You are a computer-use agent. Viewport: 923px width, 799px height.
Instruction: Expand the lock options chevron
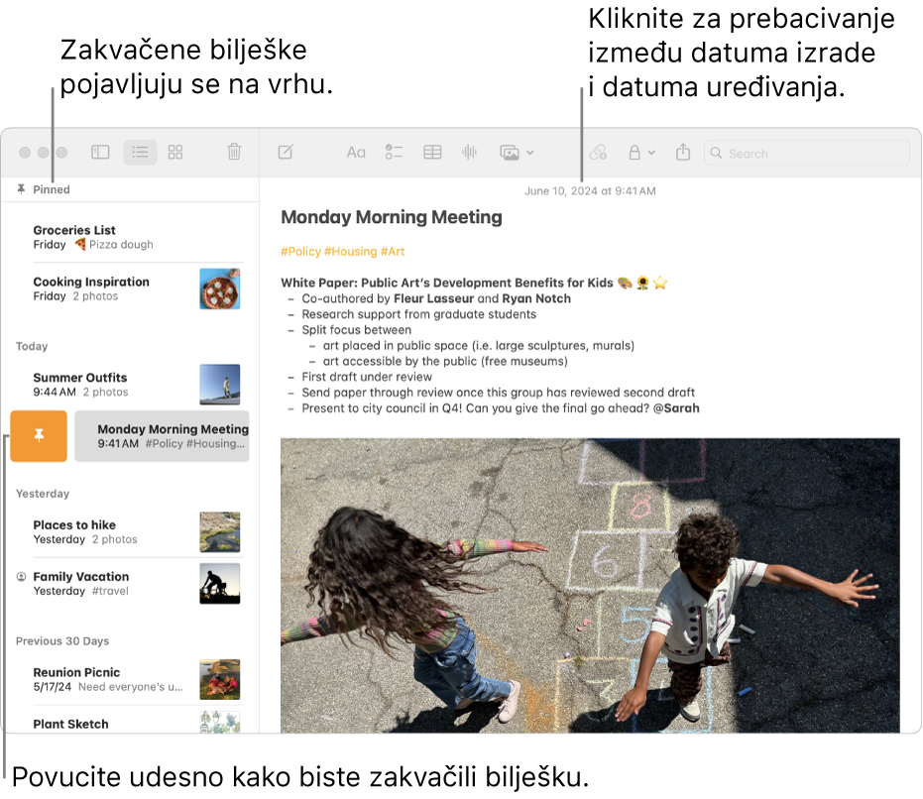point(651,153)
